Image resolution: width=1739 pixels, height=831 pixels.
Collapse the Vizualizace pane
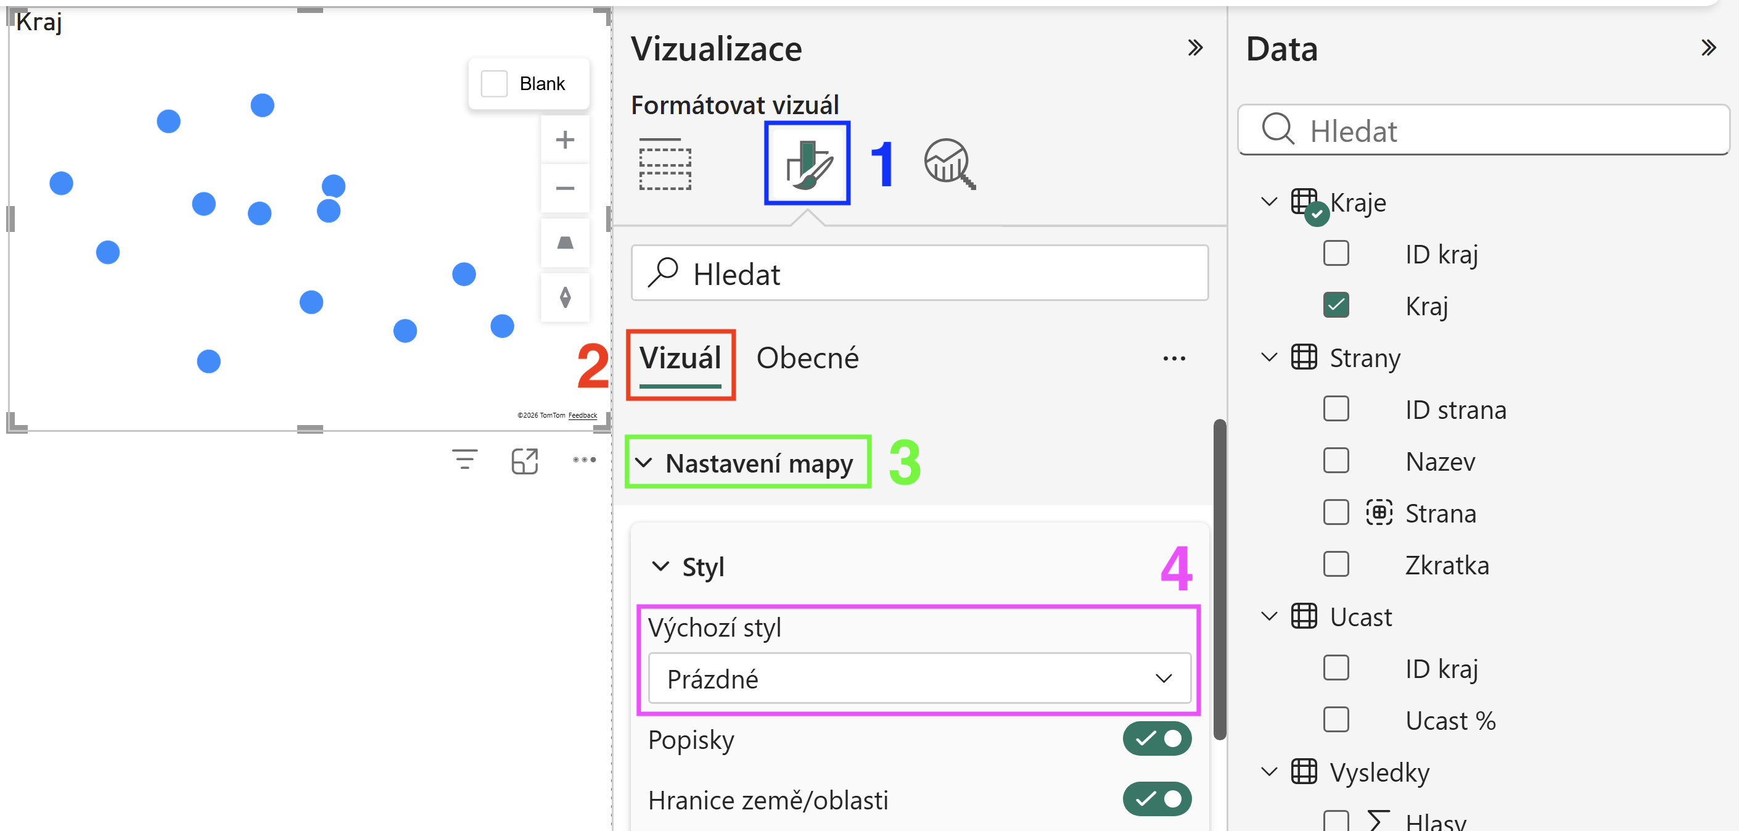[x=1195, y=48]
